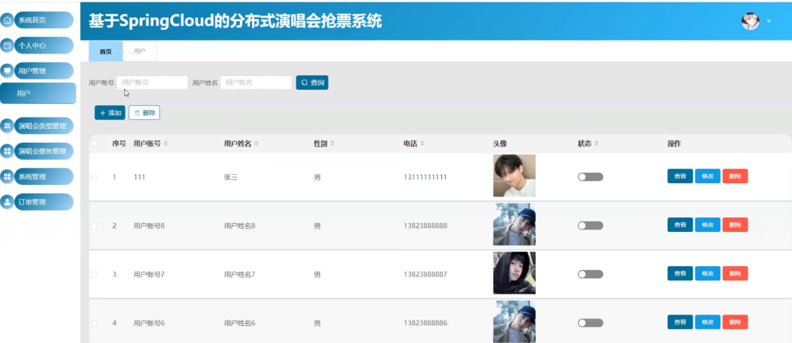This screenshot has height=343, width=792.
Task: Click the home icon beside 系统首页
Action: coord(7,20)
